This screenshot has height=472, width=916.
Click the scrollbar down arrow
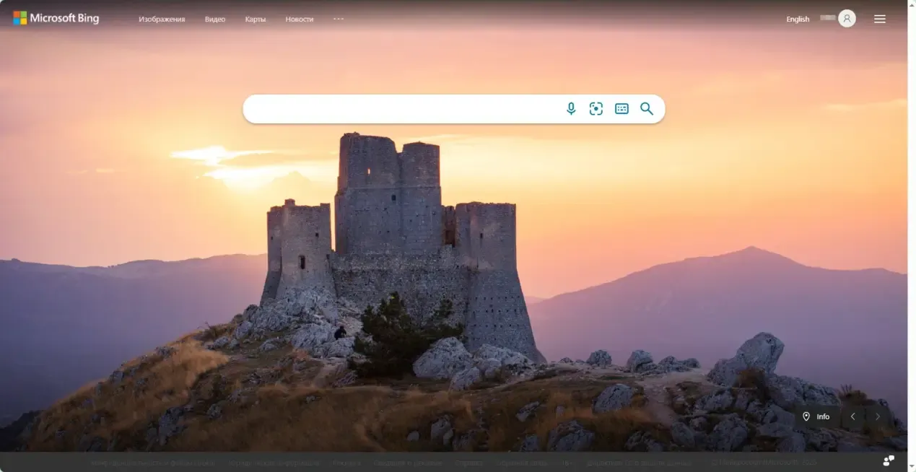pyautogui.click(x=911, y=467)
